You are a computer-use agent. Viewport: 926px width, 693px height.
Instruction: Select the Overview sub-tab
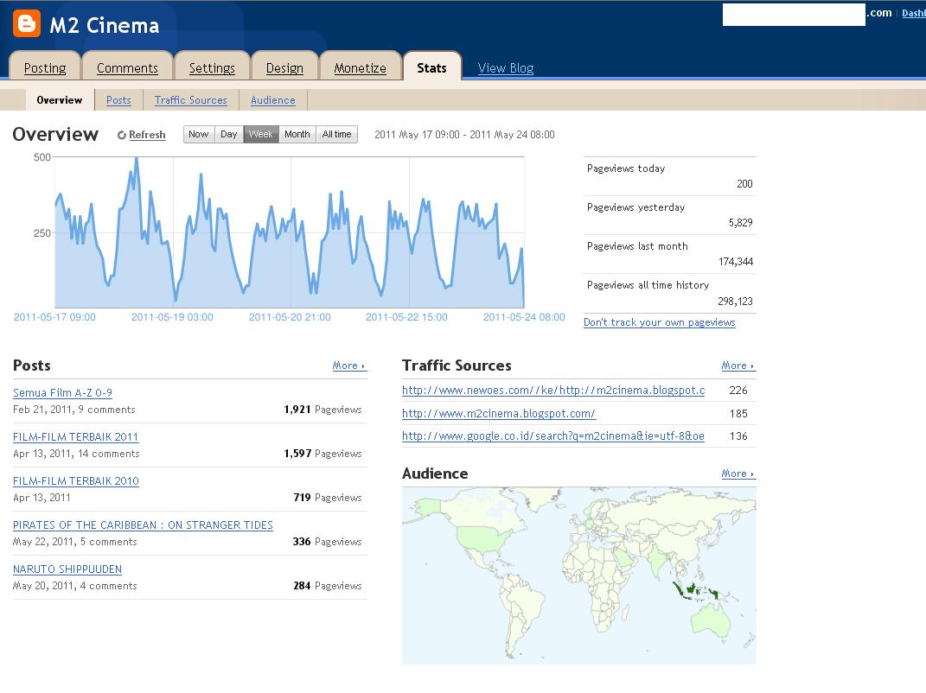(60, 99)
